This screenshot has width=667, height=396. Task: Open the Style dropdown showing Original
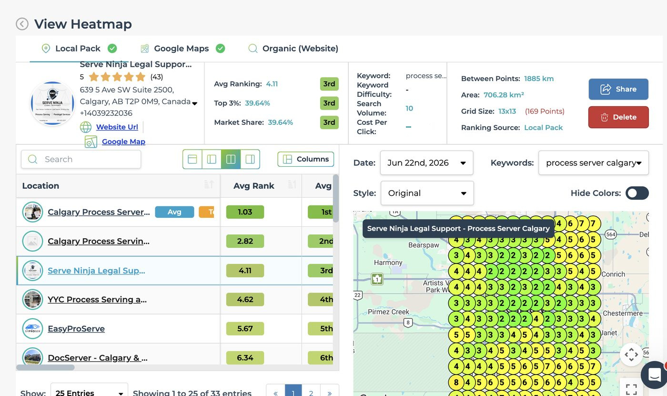(427, 193)
